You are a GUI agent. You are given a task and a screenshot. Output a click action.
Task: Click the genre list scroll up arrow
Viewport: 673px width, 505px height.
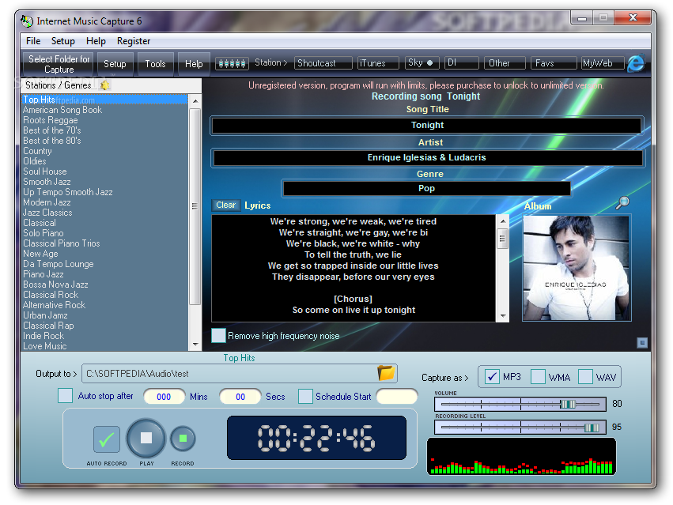tap(195, 101)
